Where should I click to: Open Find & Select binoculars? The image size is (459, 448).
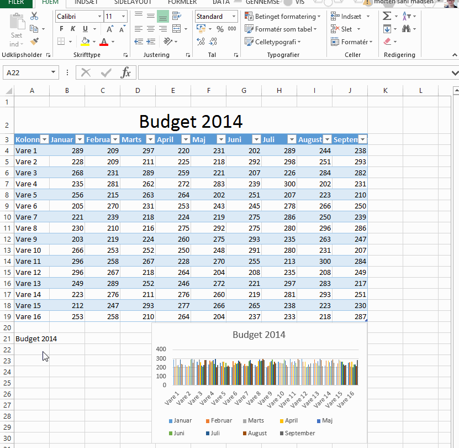tap(407, 29)
